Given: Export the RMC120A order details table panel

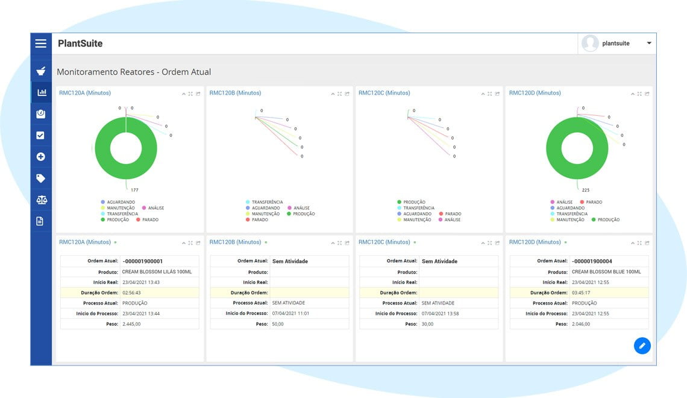Looking at the screenshot, I should 198,243.
